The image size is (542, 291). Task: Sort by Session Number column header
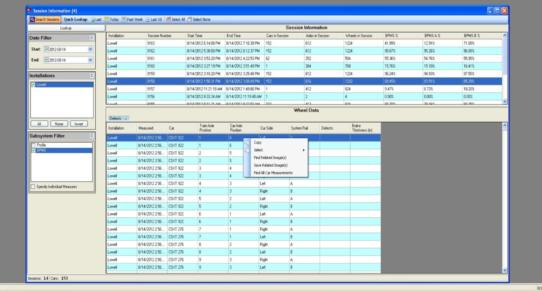pos(165,36)
